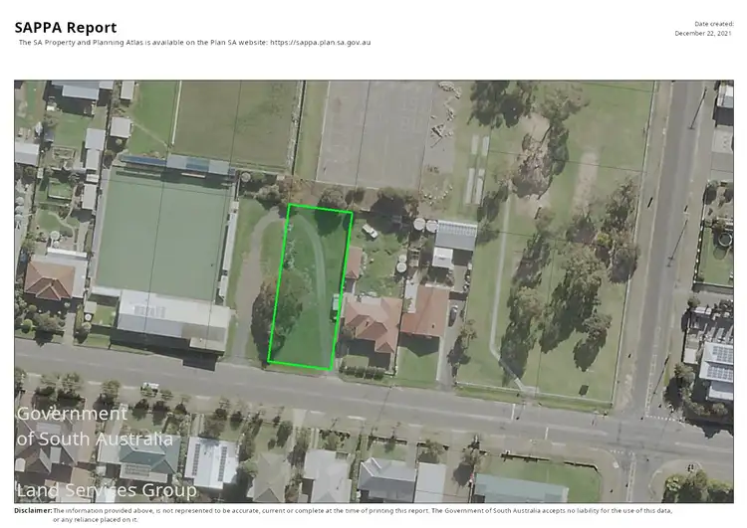Click the Land Services Group watermark text
Screen dimensions: 747x528
pos(107,490)
